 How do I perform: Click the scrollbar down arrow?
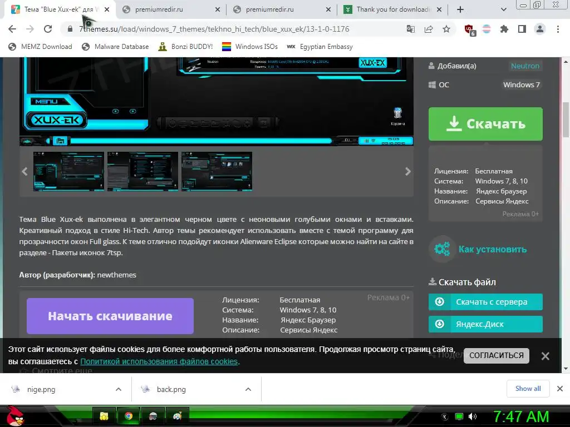(566, 369)
